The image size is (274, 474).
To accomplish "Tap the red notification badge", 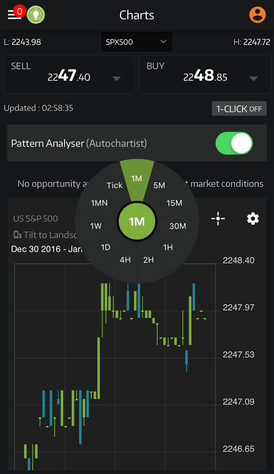I will 19,11.
